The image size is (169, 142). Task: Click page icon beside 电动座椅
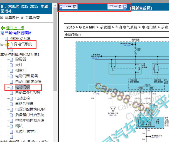pyautogui.click(x=11, y=98)
